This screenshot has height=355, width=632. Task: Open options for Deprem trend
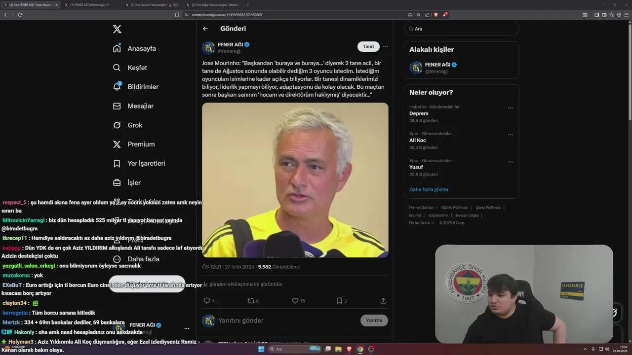pyautogui.click(x=510, y=107)
